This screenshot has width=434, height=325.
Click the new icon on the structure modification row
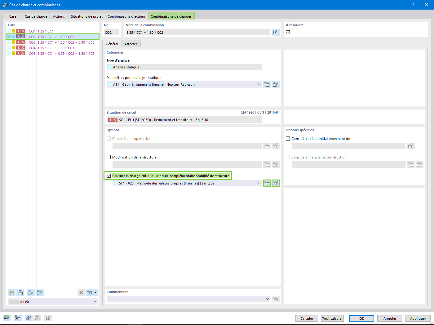click(267, 165)
